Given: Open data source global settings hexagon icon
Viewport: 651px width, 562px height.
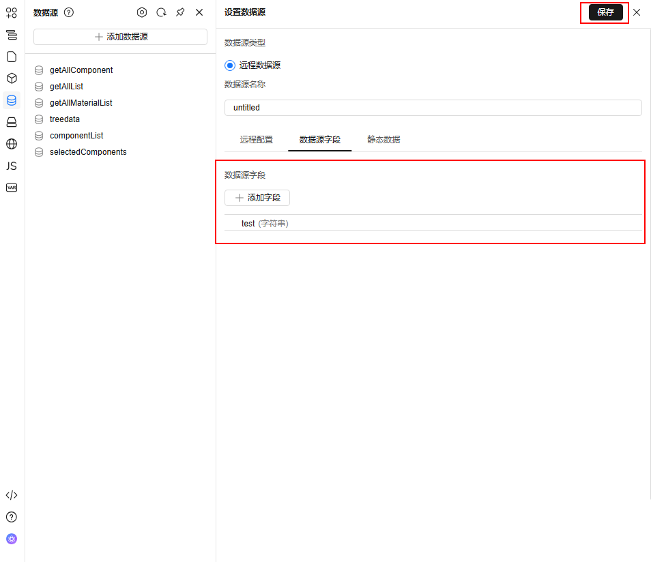Looking at the screenshot, I should click(x=142, y=12).
